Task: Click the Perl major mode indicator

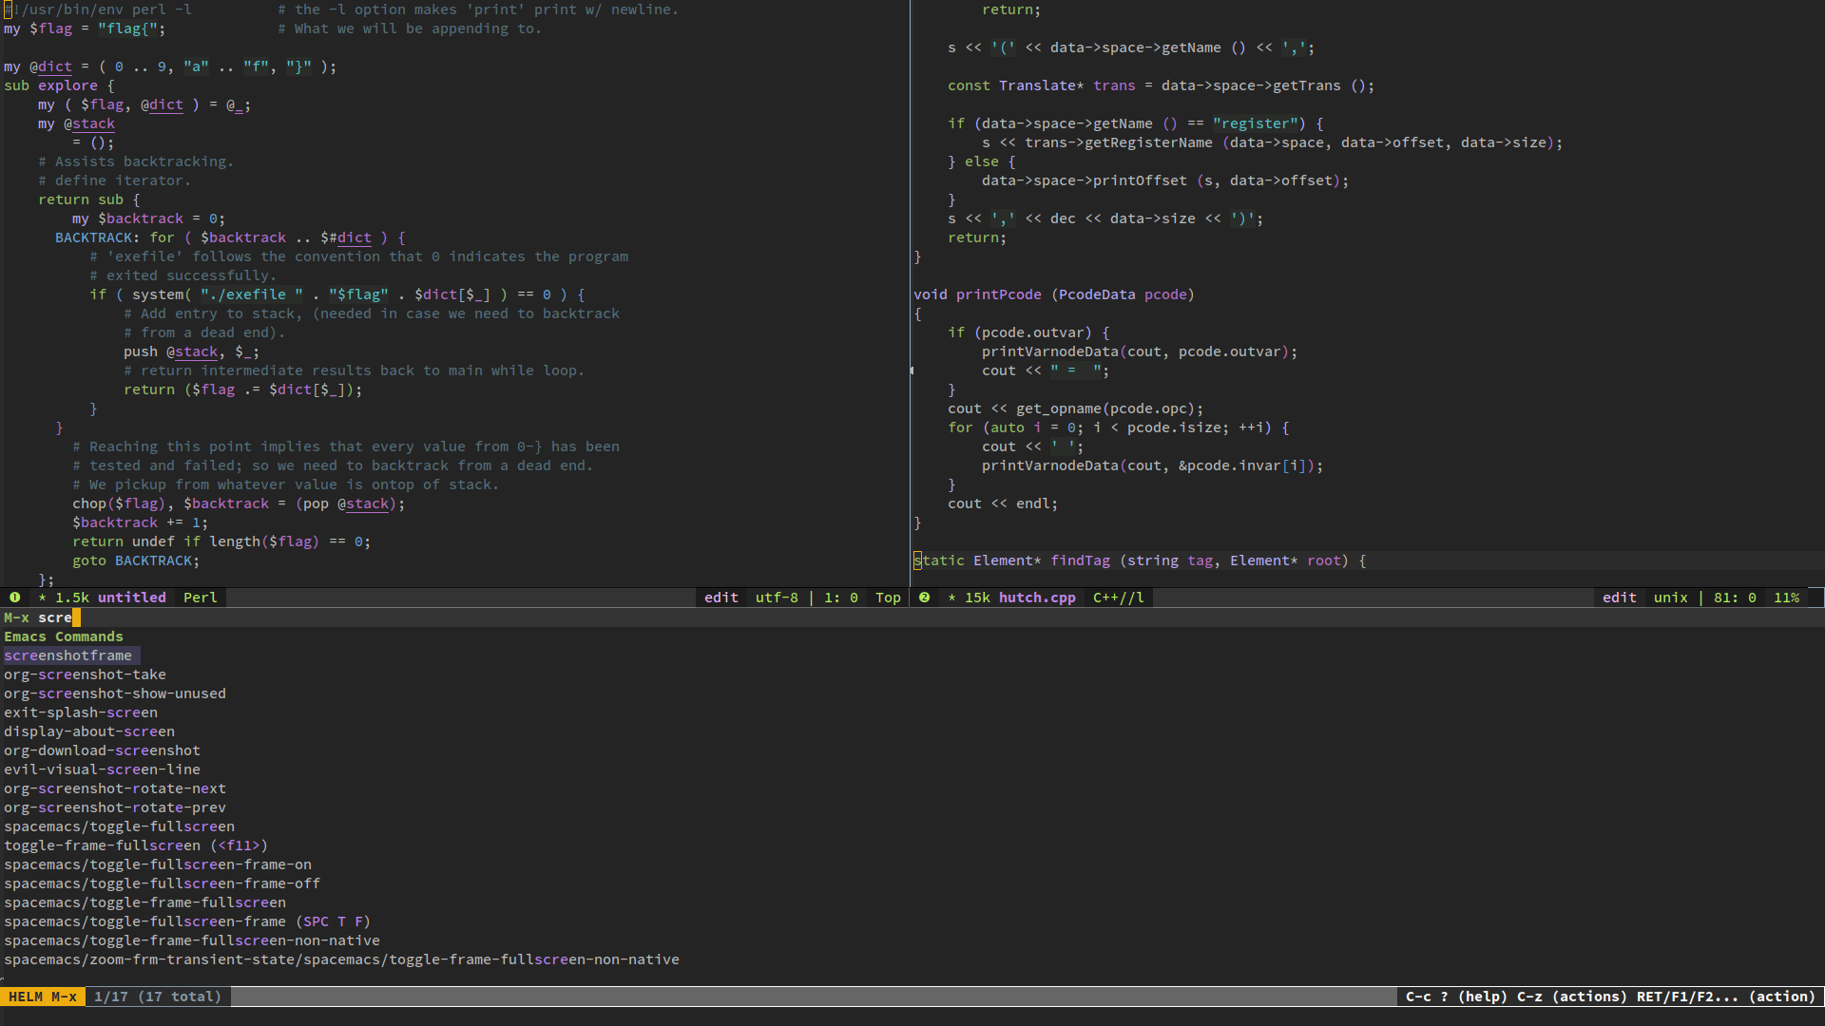Action: pyautogui.click(x=201, y=598)
